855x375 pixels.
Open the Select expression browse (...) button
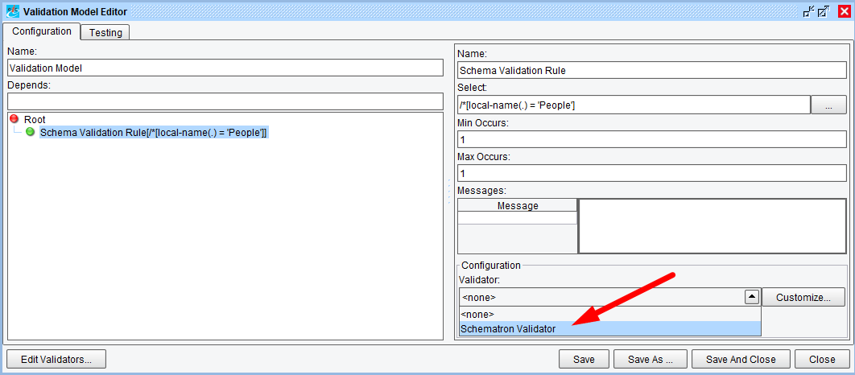828,105
